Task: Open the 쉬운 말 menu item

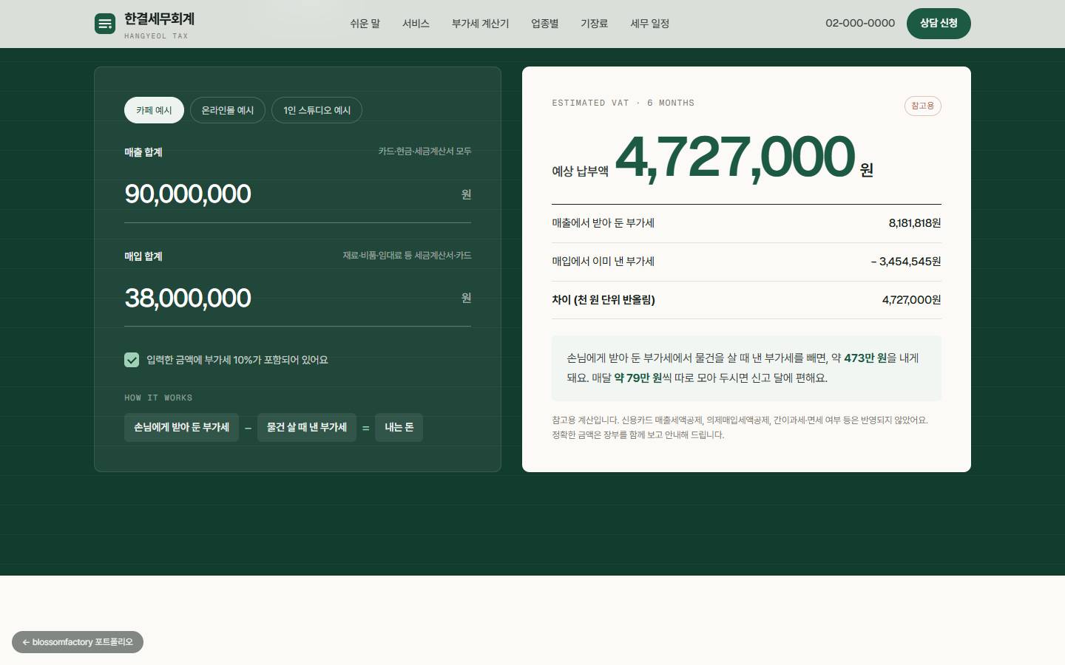Action: click(365, 24)
